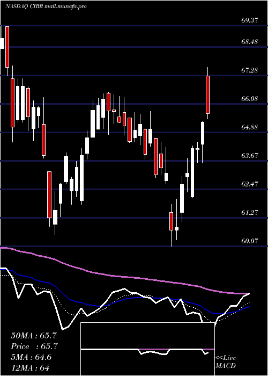This screenshot has width=268, height=376.
Task: Click the 61.27 price level label
Action: pyautogui.click(x=250, y=213)
